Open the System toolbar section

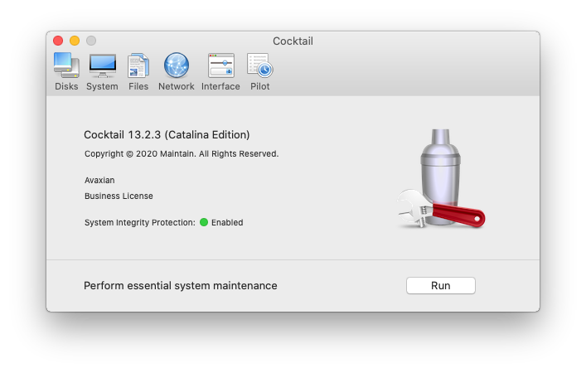pos(102,72)
